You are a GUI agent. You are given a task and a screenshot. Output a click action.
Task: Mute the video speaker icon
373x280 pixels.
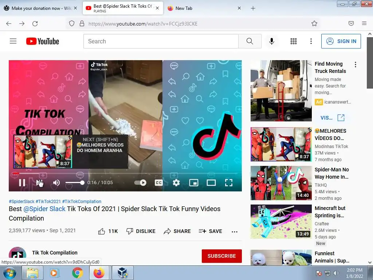point(56,183)
